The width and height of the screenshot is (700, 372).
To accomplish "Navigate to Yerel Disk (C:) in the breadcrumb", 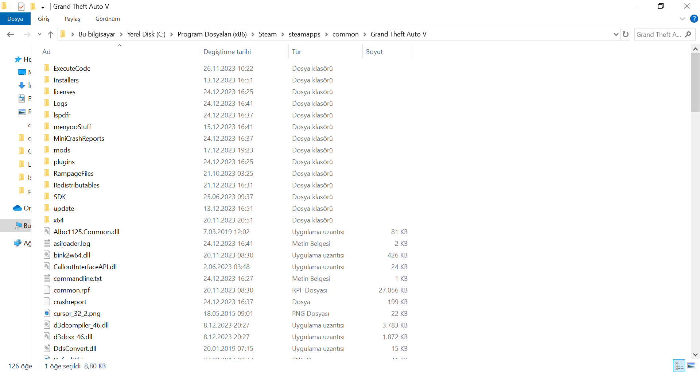I will [146, 34].
